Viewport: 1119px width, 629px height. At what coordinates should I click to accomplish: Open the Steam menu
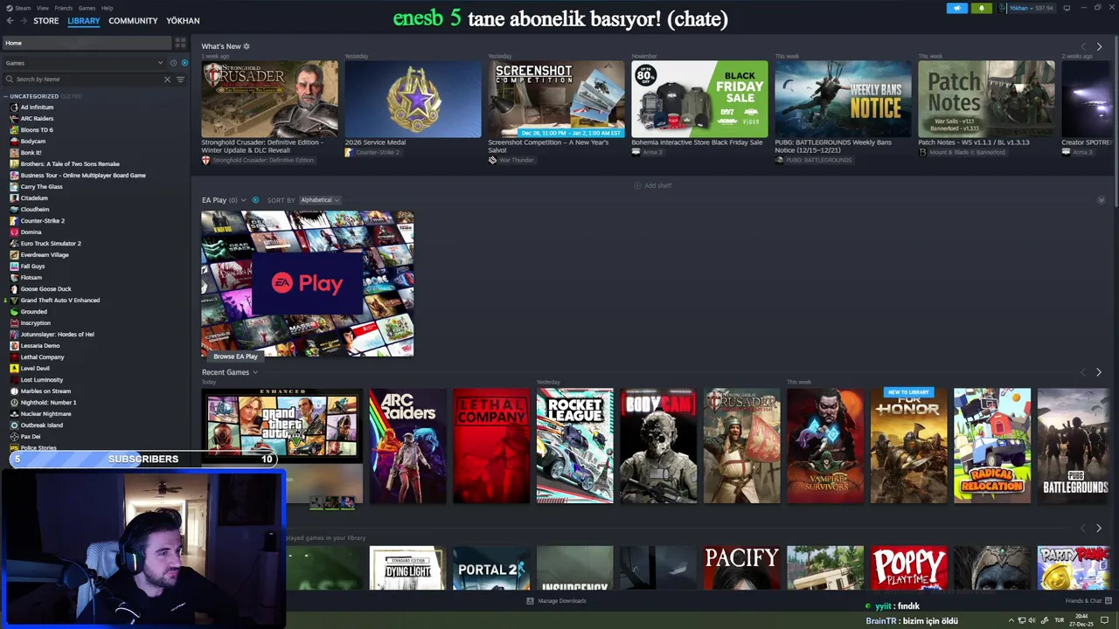pos(22,8)
